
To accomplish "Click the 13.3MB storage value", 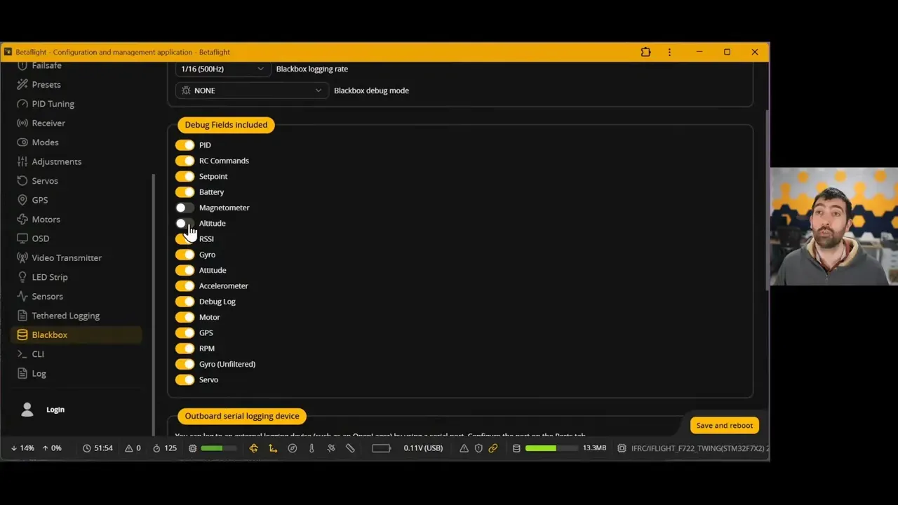I will coord(594,448).
